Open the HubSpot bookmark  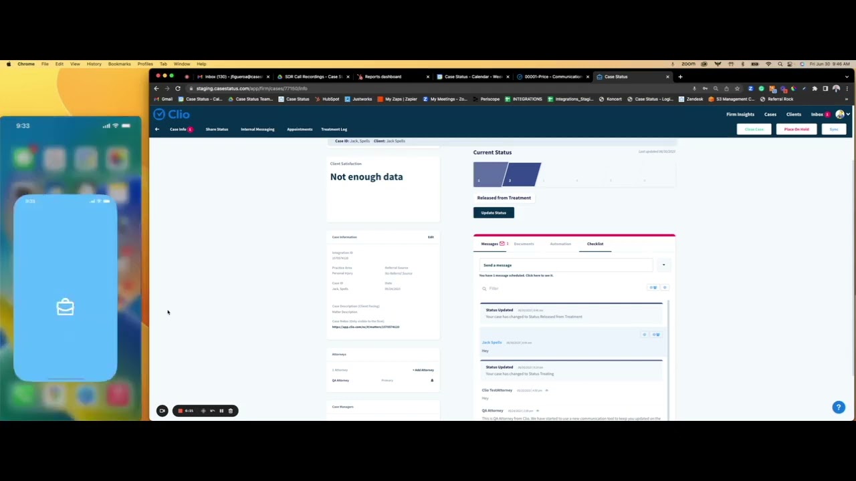pos(327,99)
